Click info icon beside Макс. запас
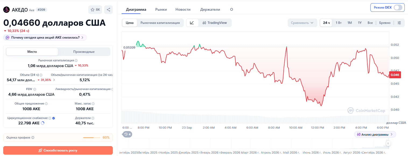 point(93,103)
